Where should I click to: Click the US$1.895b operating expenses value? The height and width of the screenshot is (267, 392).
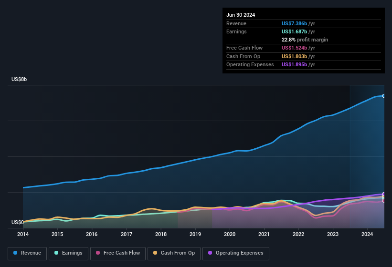(294, 65)
